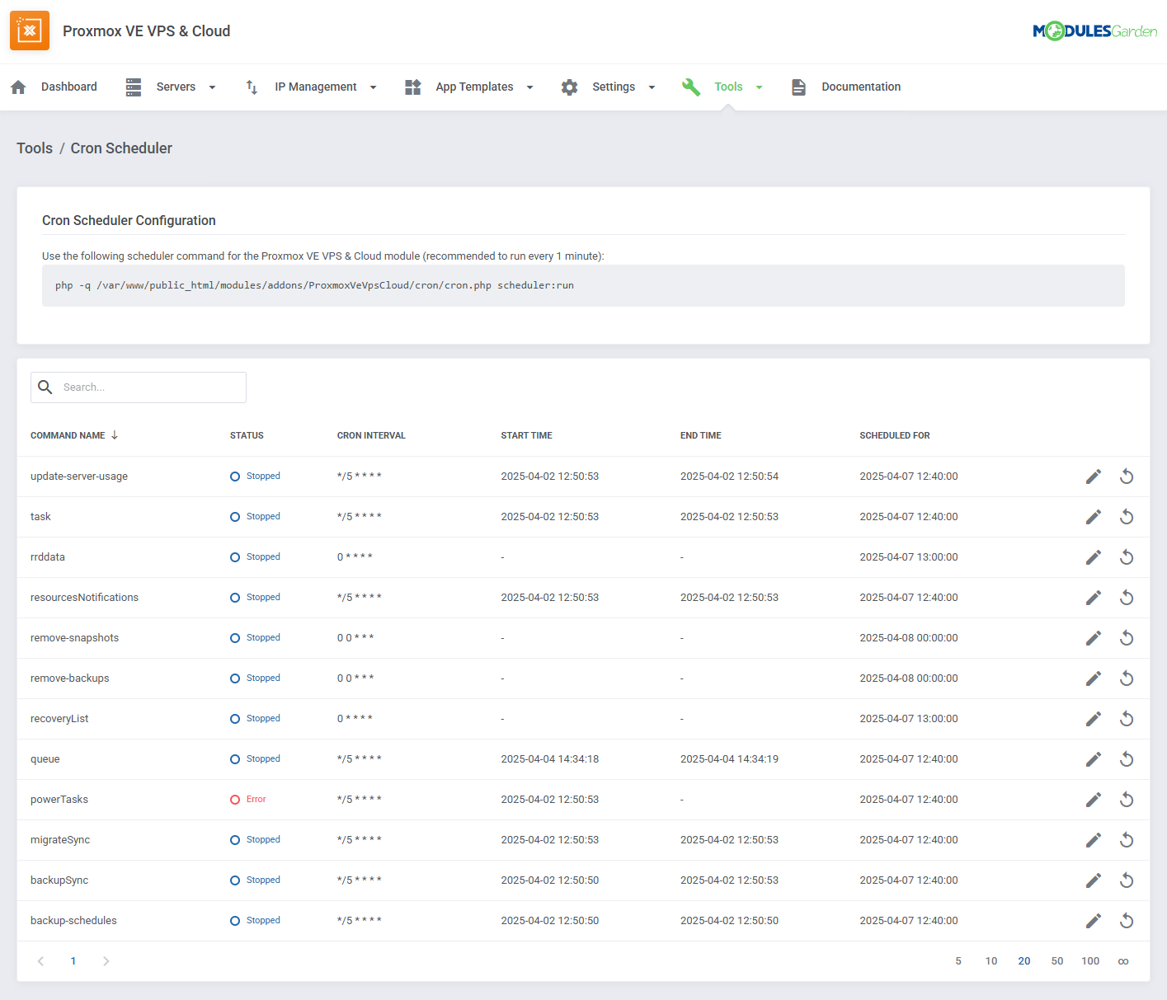Screen dimensions: 1167x1000
Task: Click the Servers list icon
Action: 134,87
